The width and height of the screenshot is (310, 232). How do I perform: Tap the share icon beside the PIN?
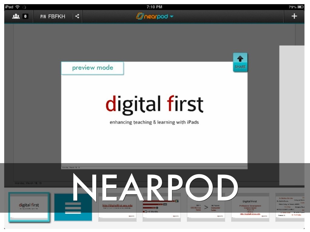[77, 16]
